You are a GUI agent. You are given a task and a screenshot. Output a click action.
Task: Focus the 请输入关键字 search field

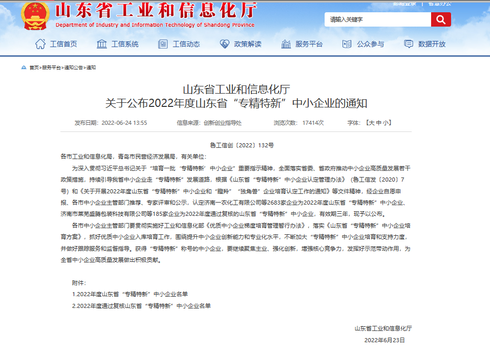(x=378, y=19)
